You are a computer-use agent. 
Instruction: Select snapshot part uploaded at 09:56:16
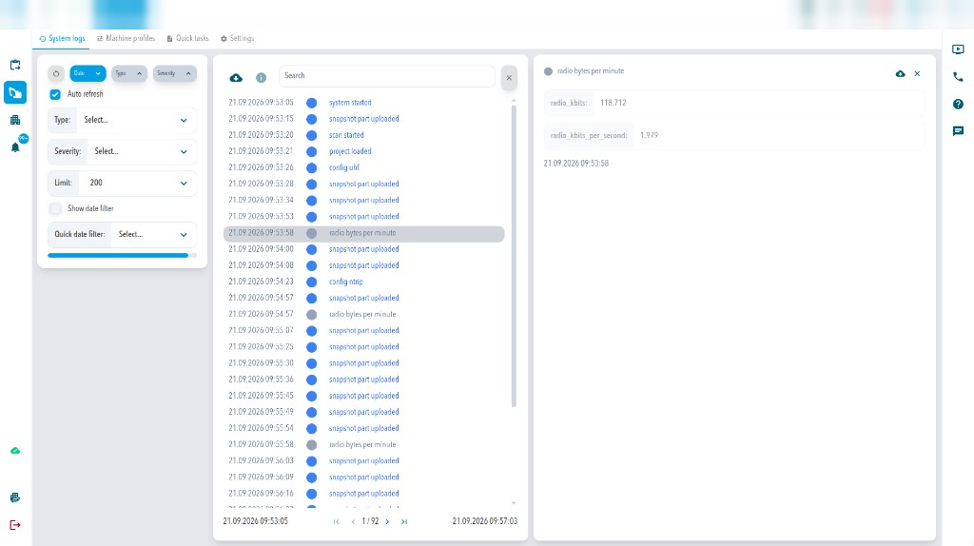364,494
